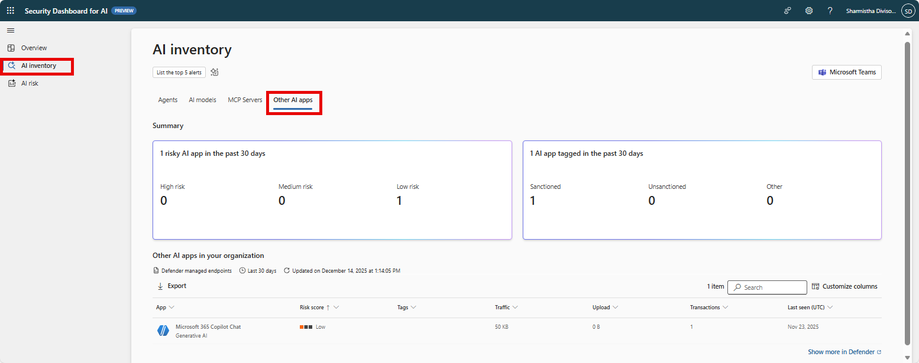Click the Microsoft 365 Copilot Chat name
Screen dimensions: 919x363
[208, 327]
